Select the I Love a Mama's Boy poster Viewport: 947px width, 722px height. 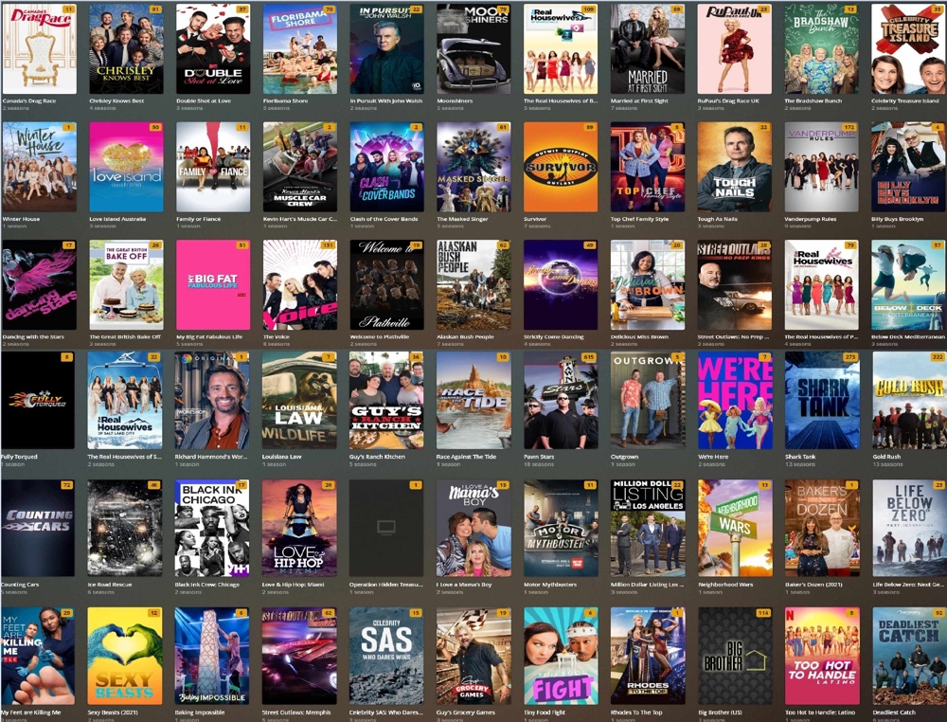point(473,528)
